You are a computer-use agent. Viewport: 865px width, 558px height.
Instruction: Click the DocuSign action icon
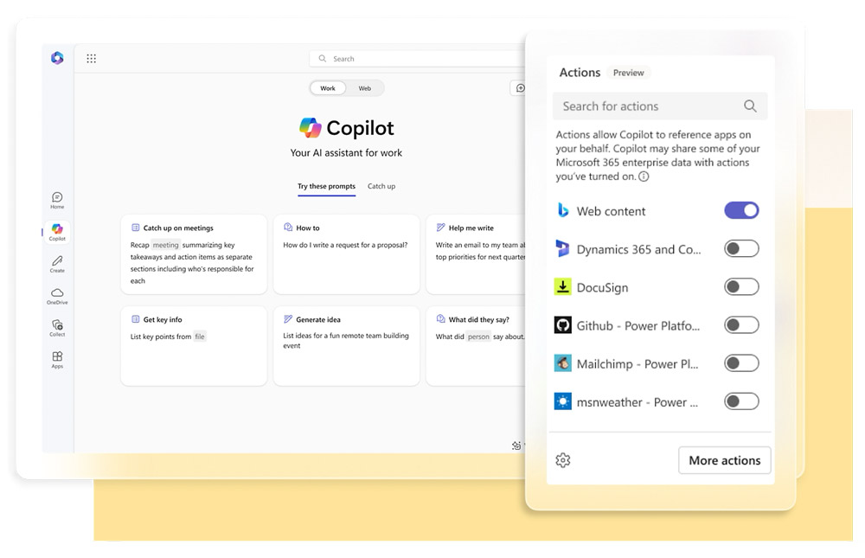pyautogui.click(x=563, y=287)
